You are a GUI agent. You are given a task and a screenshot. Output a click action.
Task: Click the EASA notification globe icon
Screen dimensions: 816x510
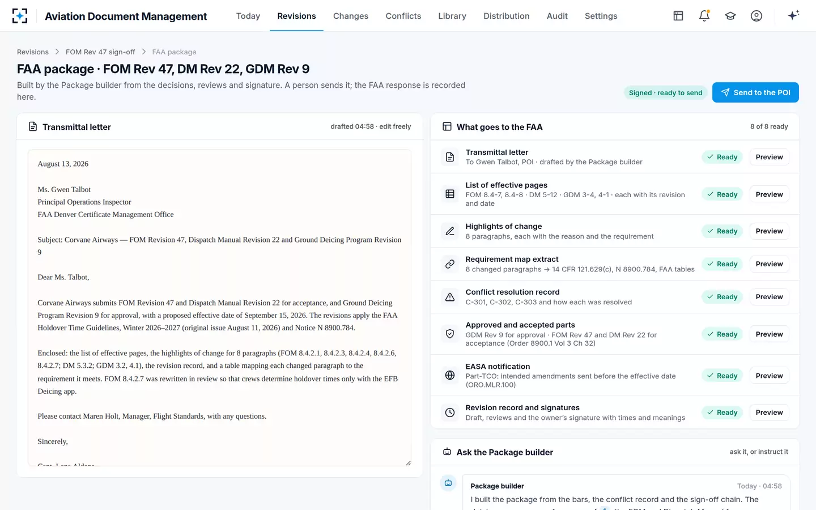(x=450, y=375)
